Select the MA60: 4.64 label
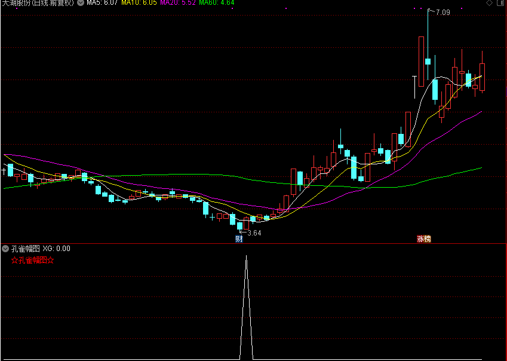Image resolution: width=507 pixels, height=361 pixels. click(217, 3)
